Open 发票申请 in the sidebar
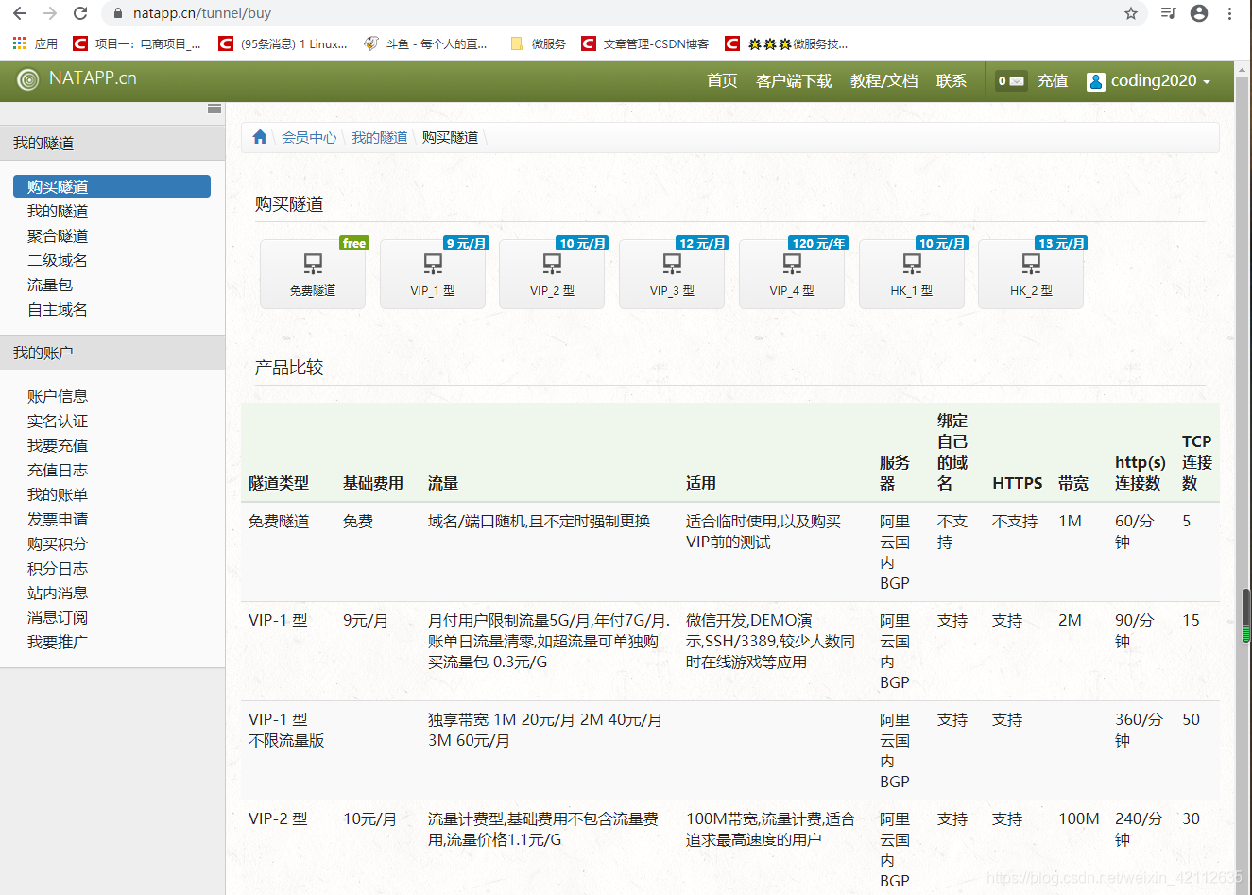 tap(58, 519)
